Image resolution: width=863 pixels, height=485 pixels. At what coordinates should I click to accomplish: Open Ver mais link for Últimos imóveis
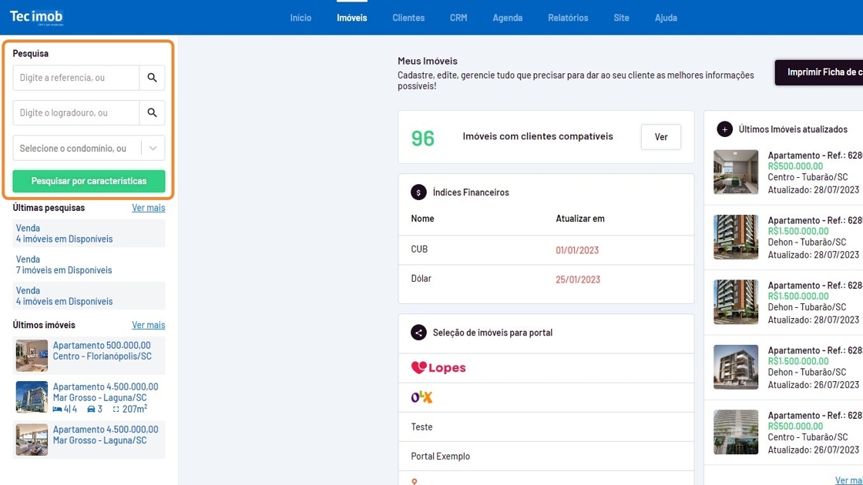[148, 325]
